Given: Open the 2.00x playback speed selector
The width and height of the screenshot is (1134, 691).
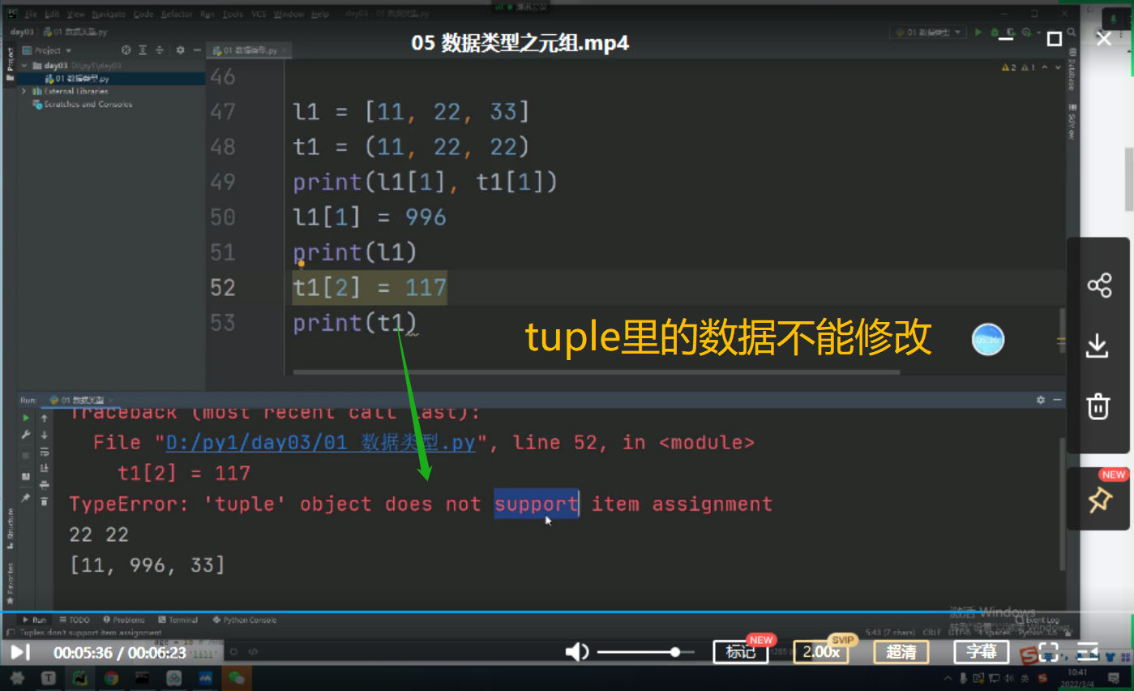Looking at the screenshot, I should (820, 652).
